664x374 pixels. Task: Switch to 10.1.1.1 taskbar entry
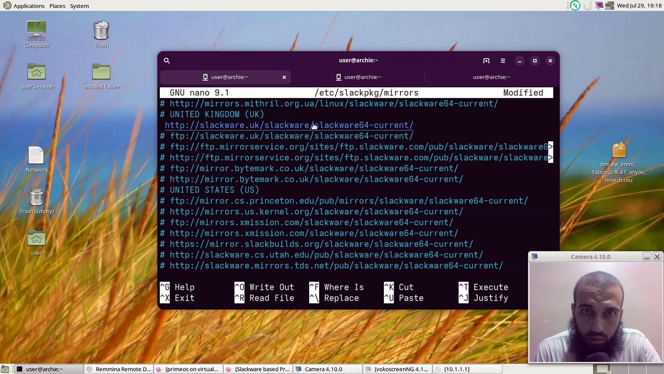(467, 369)
